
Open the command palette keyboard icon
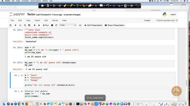pyautogui.click(x=80, y=25)
